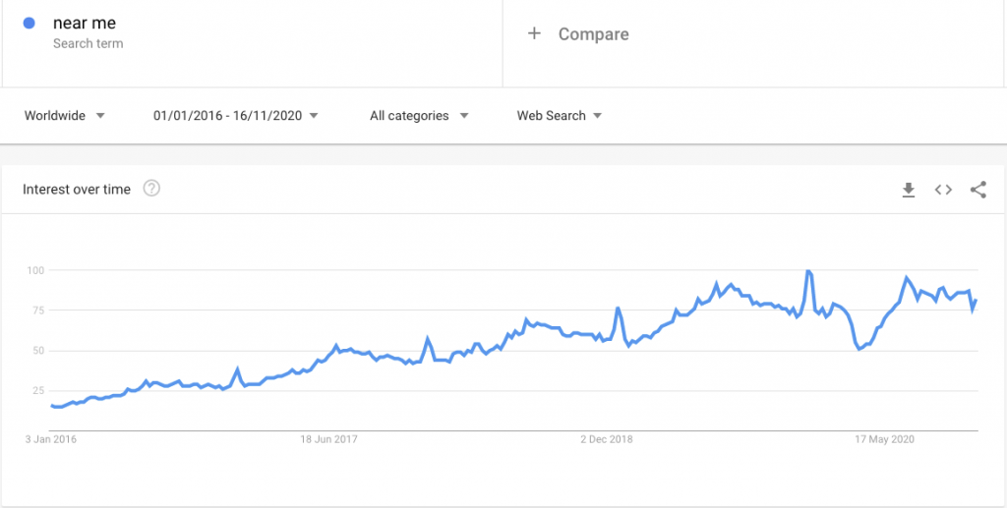This screenshot has height=508, width=1007.
Task: Open help icon beside Interest over time
Action: coord(151,189)
